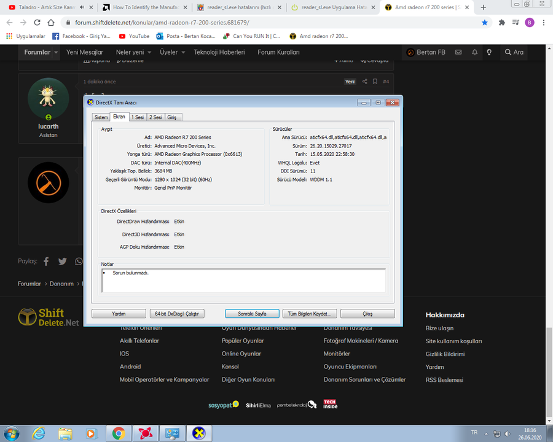Open Windows Media Player from the taskbar
This screenshot has height=442, width=553.
pos(91,433)
